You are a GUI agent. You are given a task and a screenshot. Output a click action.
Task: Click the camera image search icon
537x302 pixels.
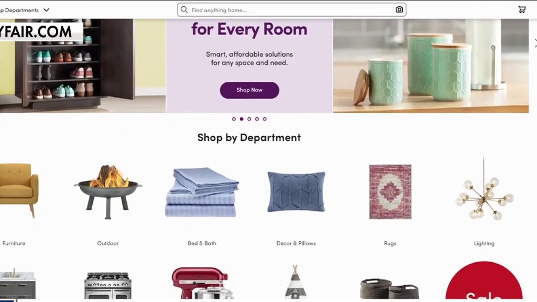[x=399, y=10]
